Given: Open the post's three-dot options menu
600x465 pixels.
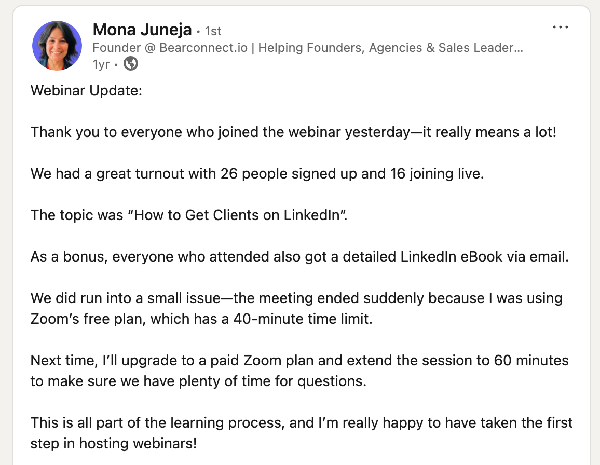Looking at the screenshot, I should pyautogui.click(x=561, y=28).
